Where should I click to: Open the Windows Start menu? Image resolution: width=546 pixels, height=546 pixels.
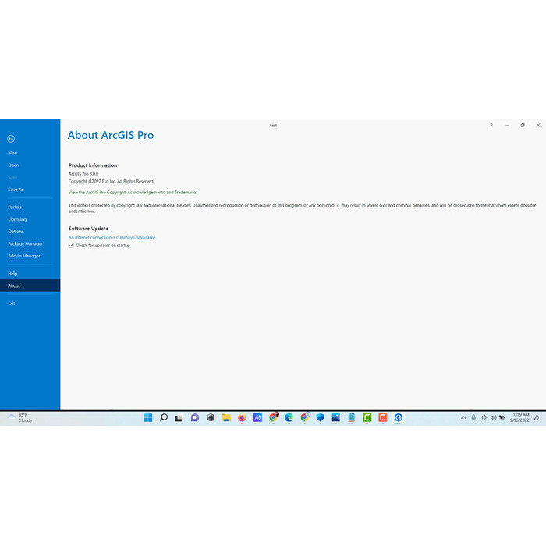click(148, 417)
